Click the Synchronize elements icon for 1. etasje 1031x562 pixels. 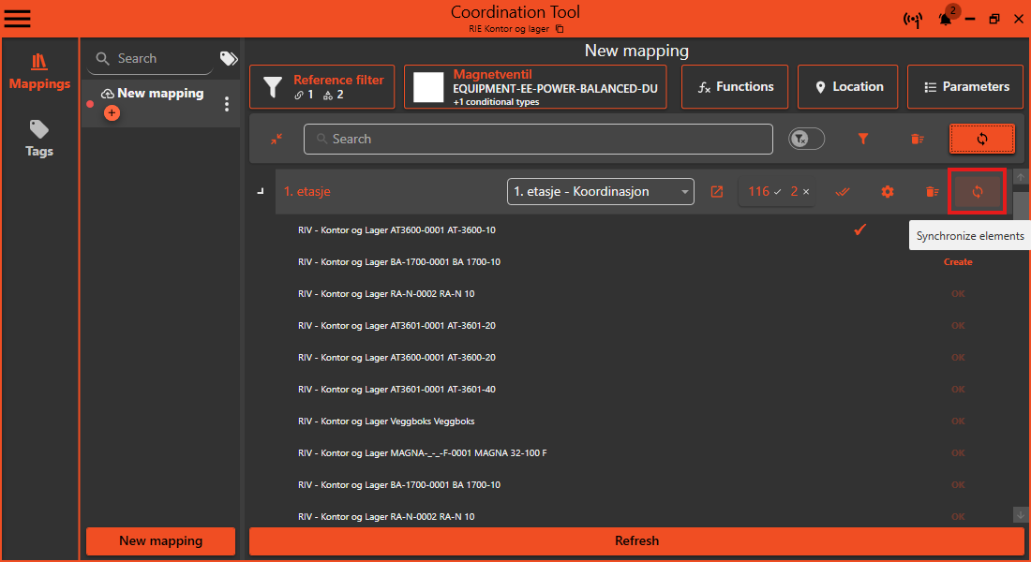(x=978, y=191)
